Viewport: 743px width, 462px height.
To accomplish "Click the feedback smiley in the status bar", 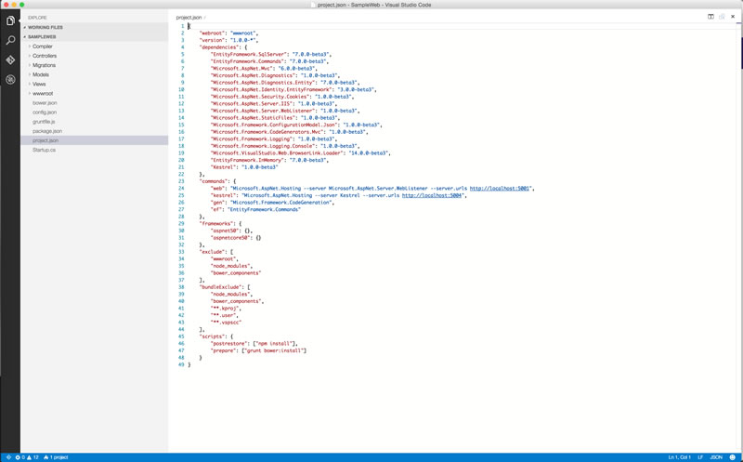I will click(x=733, y=457).
